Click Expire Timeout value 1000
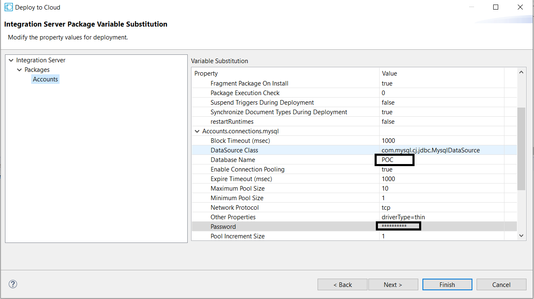This screenshot has width=534, height=299. pyautogui.click(x=388, y=179)
